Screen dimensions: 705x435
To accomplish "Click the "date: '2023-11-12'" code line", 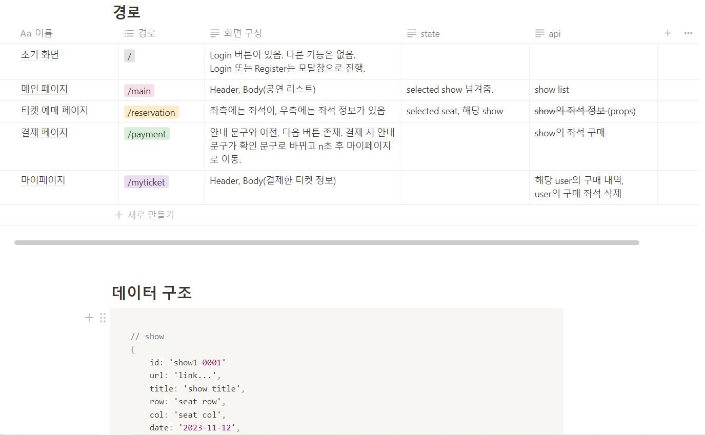I will tap(195, 428).
